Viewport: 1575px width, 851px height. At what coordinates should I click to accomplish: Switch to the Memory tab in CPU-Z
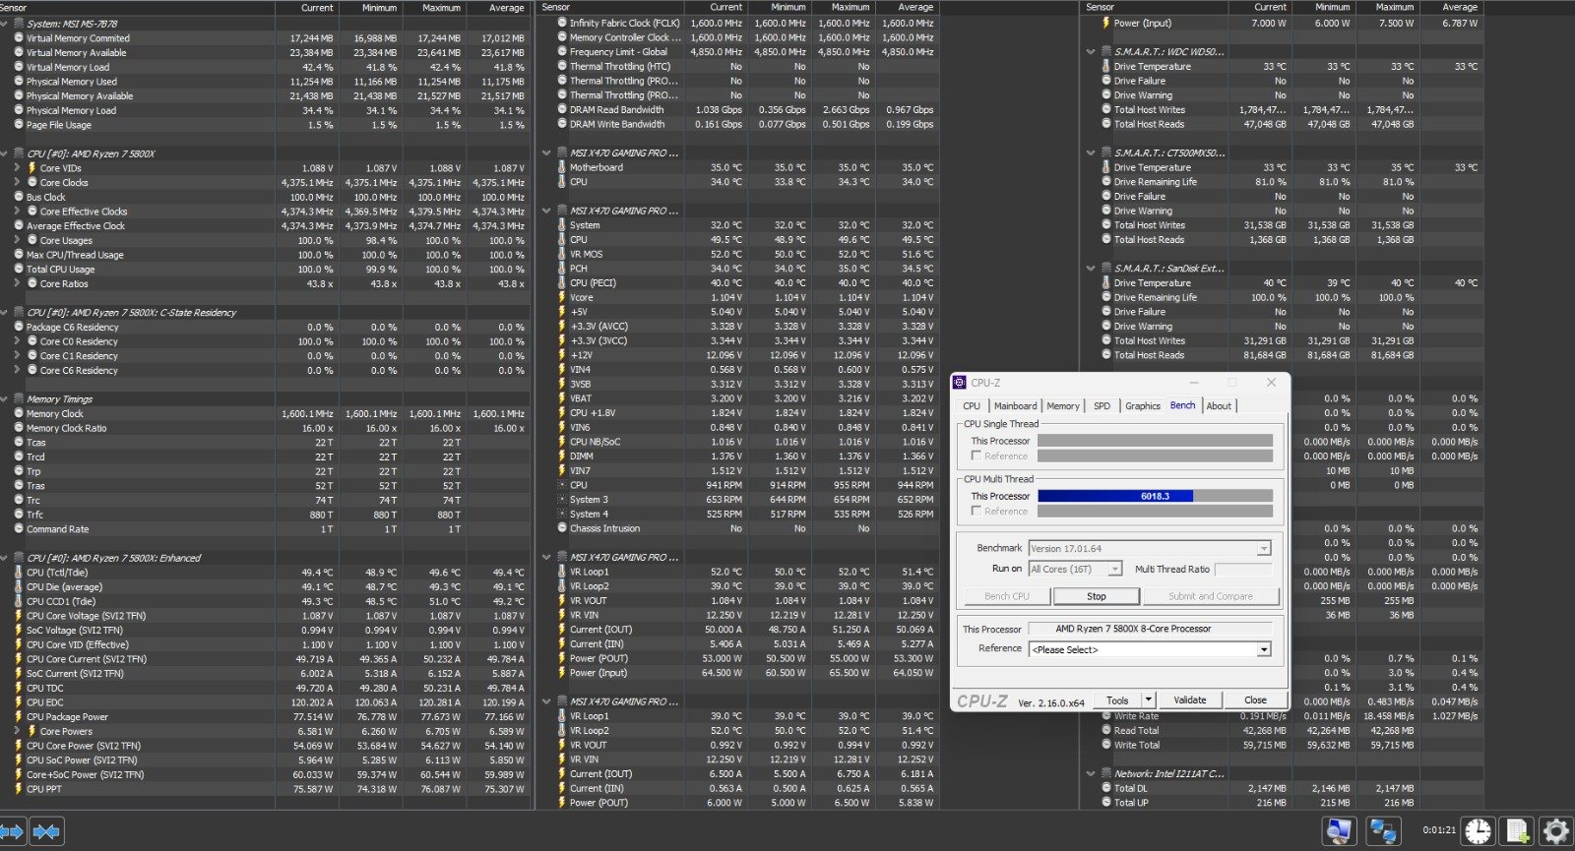point(1063,406)
